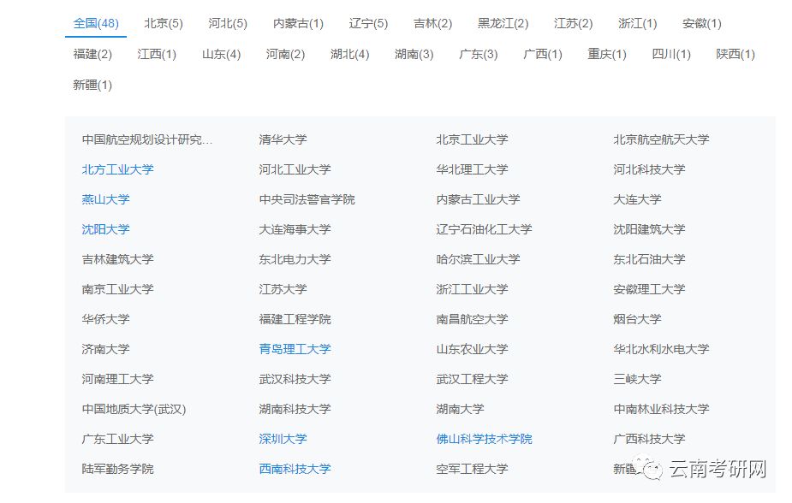Open the 广西(1) tab
792x503 pixels.
pyautogui.click(x=543, y=54)
